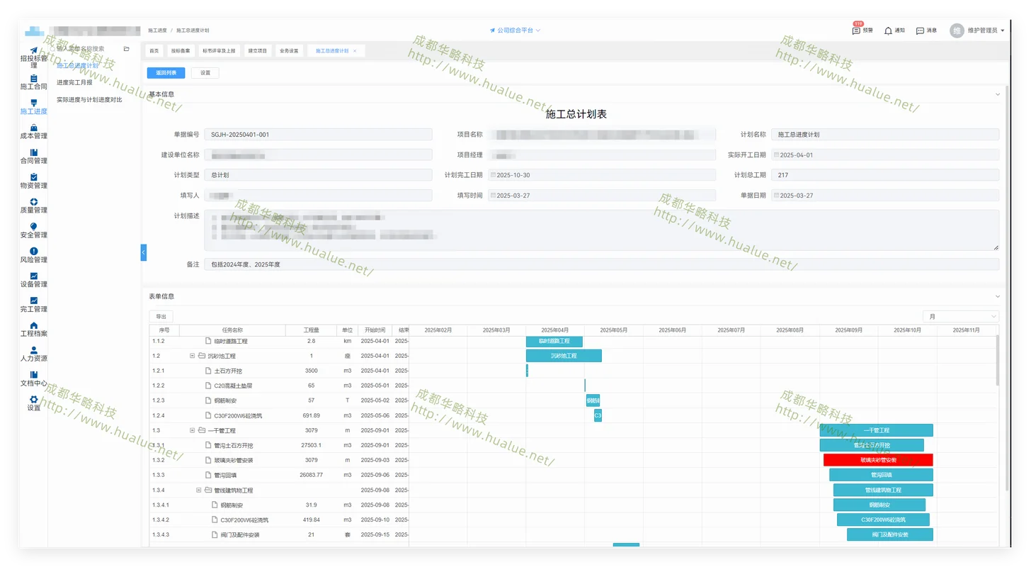Click 施工进度 breadcrumb link
This screenshot has width=1031, height=567.
pyautogui.click(x=157, y=30)
